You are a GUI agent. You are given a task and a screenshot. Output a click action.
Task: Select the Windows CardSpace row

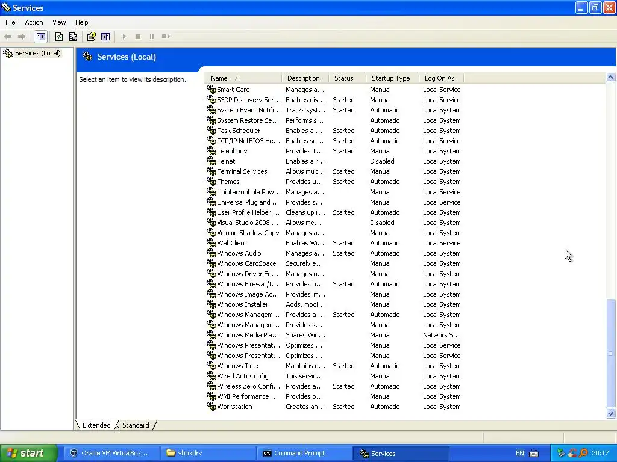(x=334, y=263)
